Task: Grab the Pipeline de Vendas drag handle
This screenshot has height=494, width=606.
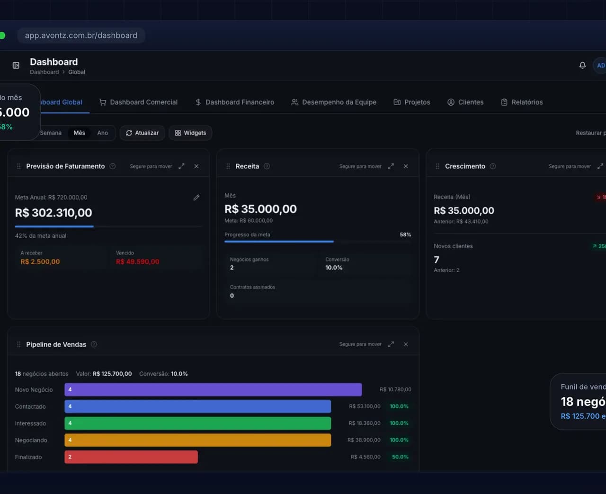Action: click(x=19, y=344)
